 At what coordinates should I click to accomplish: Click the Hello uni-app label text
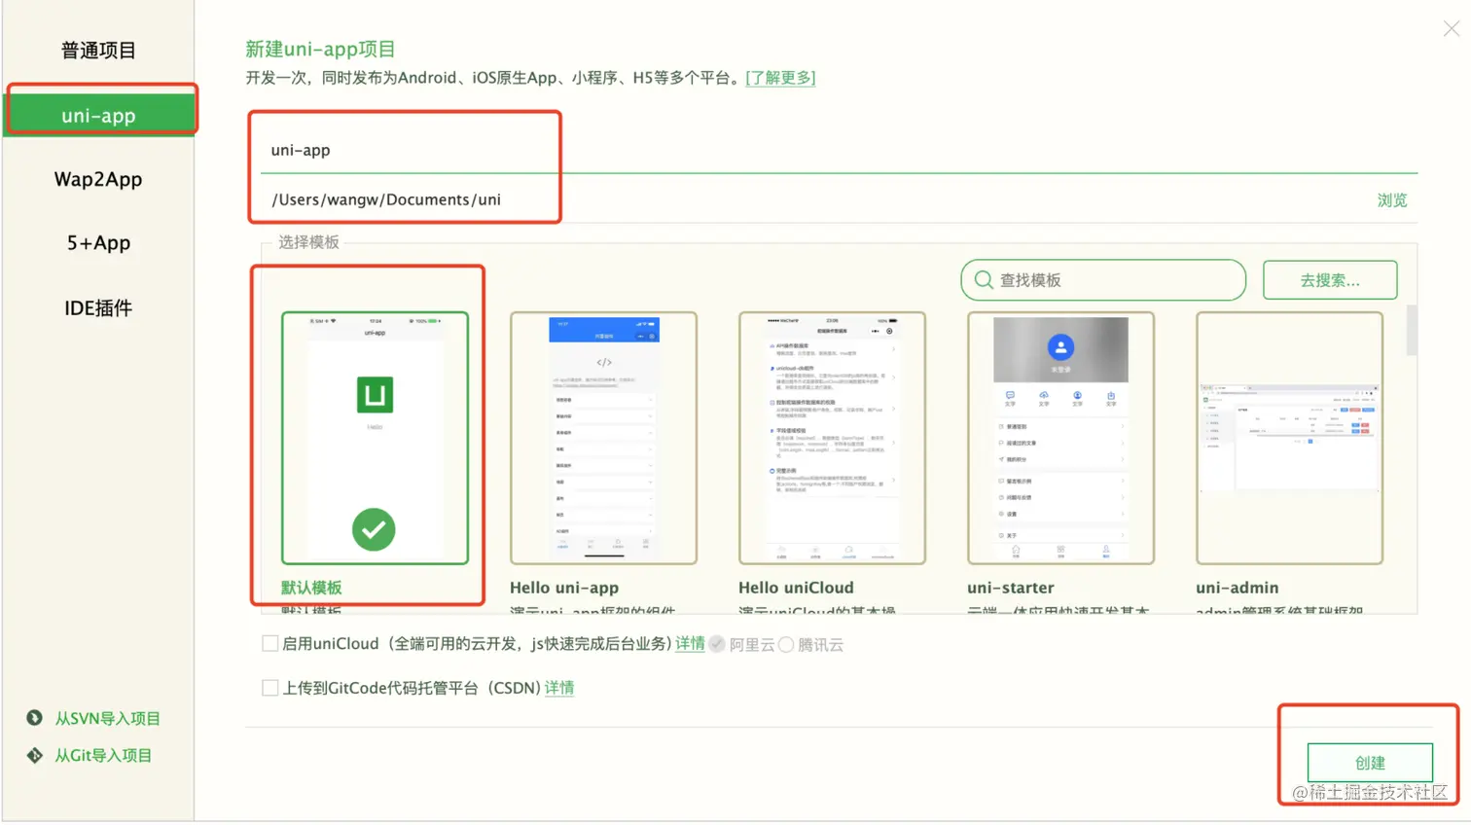coord(564,588)
